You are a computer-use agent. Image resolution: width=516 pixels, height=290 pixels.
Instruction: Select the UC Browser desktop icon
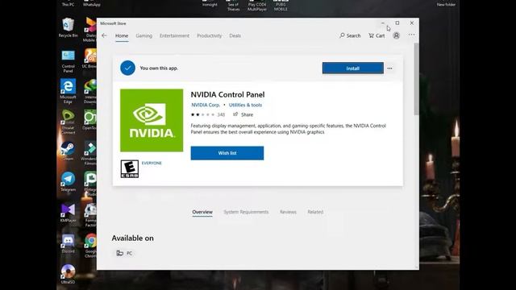click(x=90, y=59)
